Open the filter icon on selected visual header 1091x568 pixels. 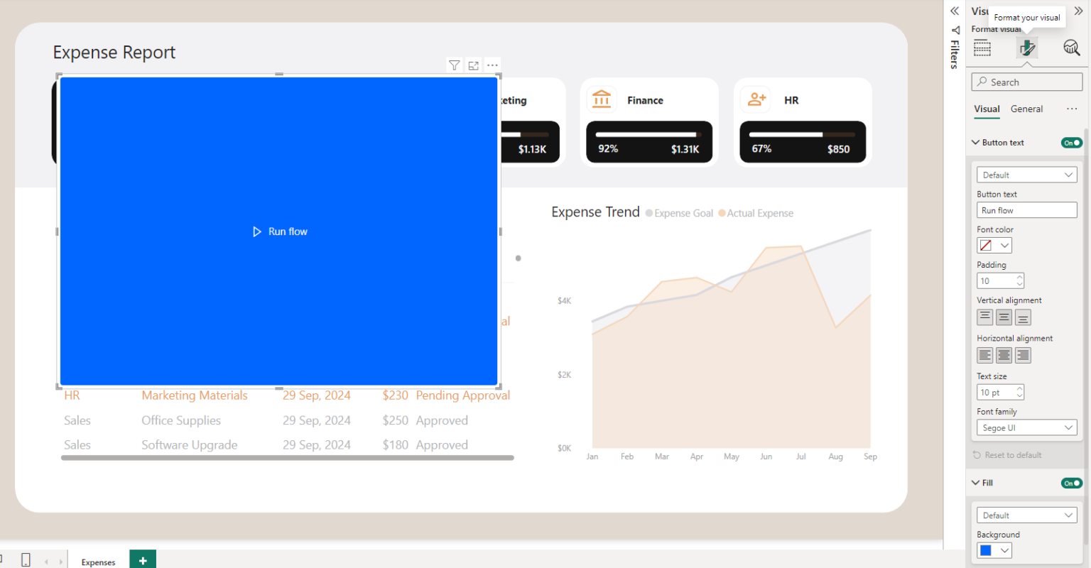click(x=454, y=65)
